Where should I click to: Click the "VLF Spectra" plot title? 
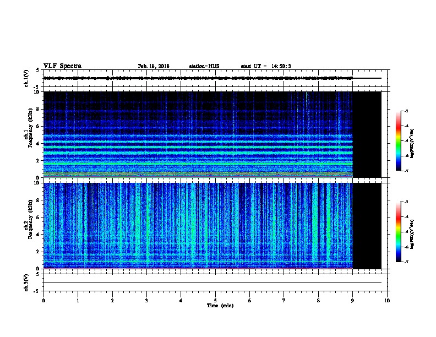pyautogui.click(x=62, y=66)
